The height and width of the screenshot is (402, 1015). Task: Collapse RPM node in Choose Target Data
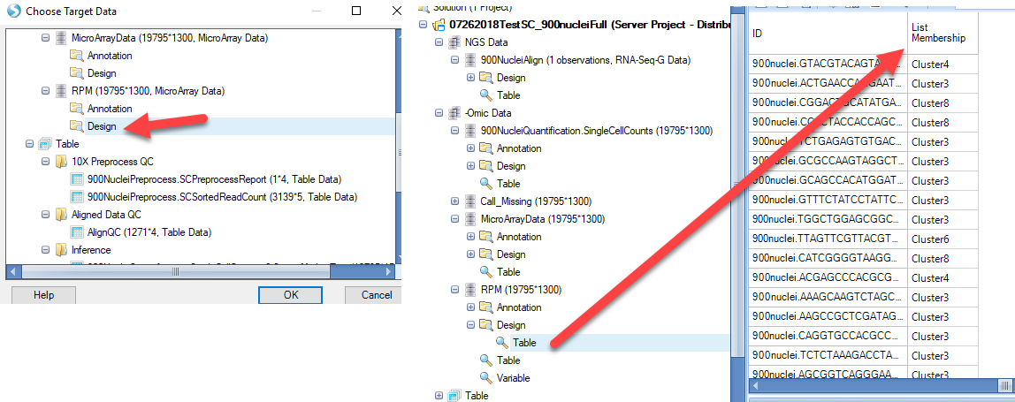coord(45,91)
